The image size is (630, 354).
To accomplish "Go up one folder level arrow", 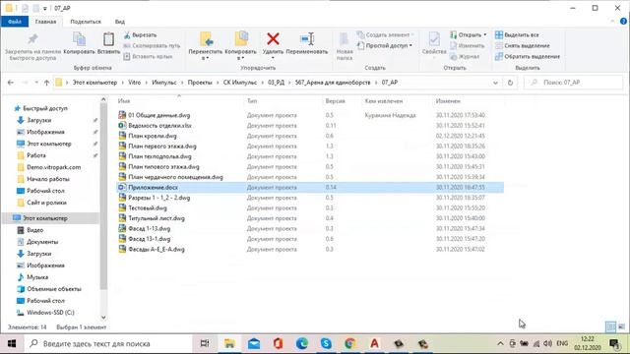I will [46, 83].
